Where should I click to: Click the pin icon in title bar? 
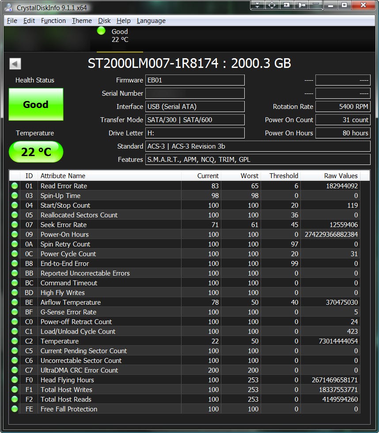point(302,5)
